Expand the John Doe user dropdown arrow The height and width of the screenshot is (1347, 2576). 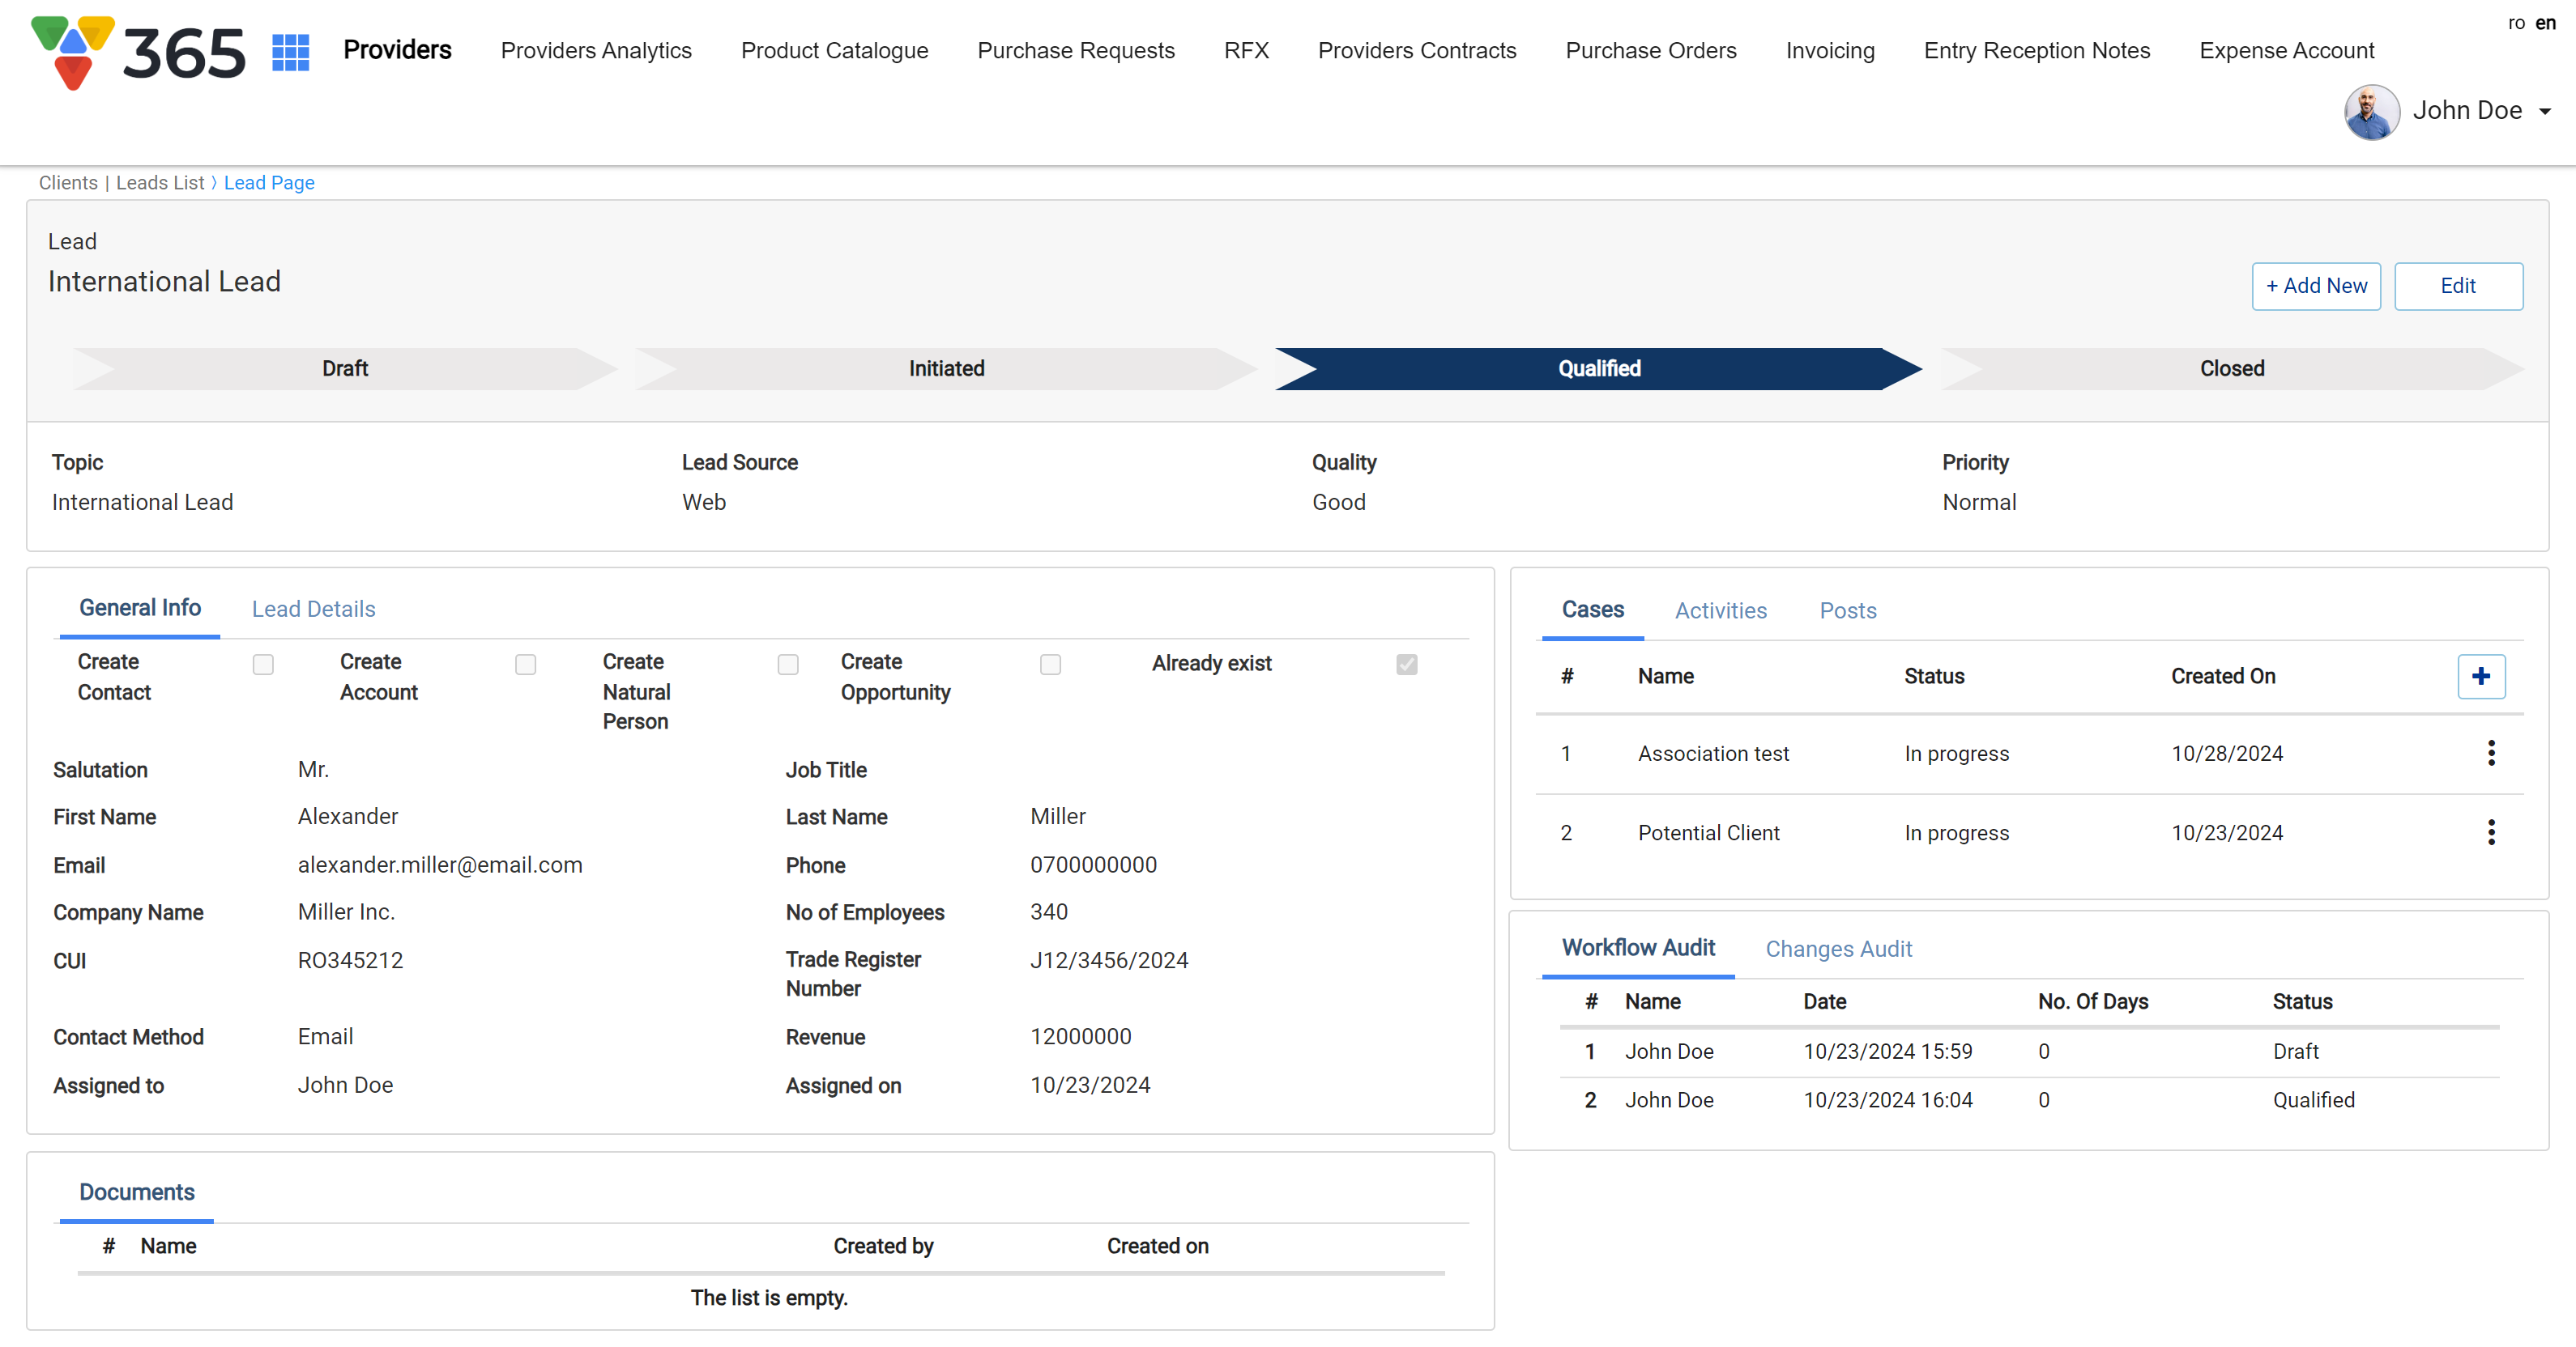[x=2545, y=112]
